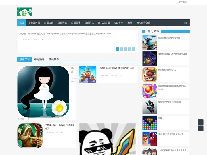This screenshot has width=207, height=155.
Task: Click the 热门文章 sidebar heading
Action: 153,31
